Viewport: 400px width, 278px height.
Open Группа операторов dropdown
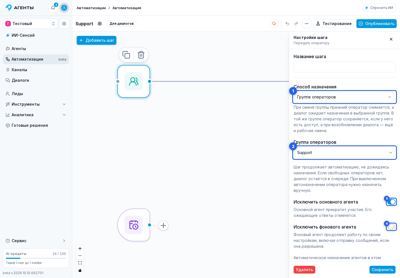click(x=344, y=153)
